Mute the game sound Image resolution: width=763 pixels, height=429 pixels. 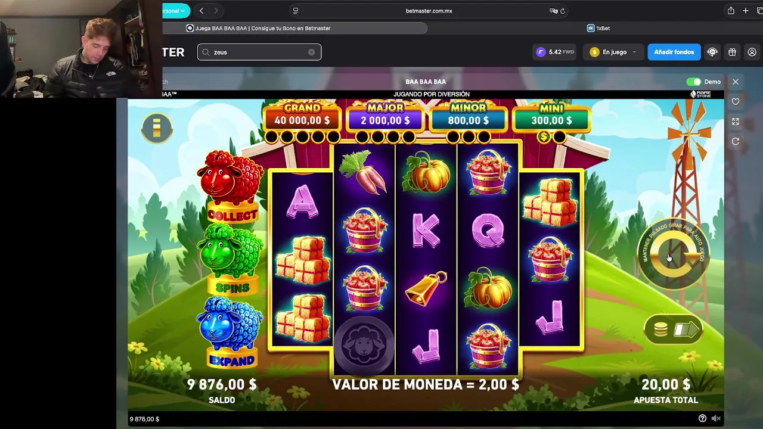(x=716, y=419)
